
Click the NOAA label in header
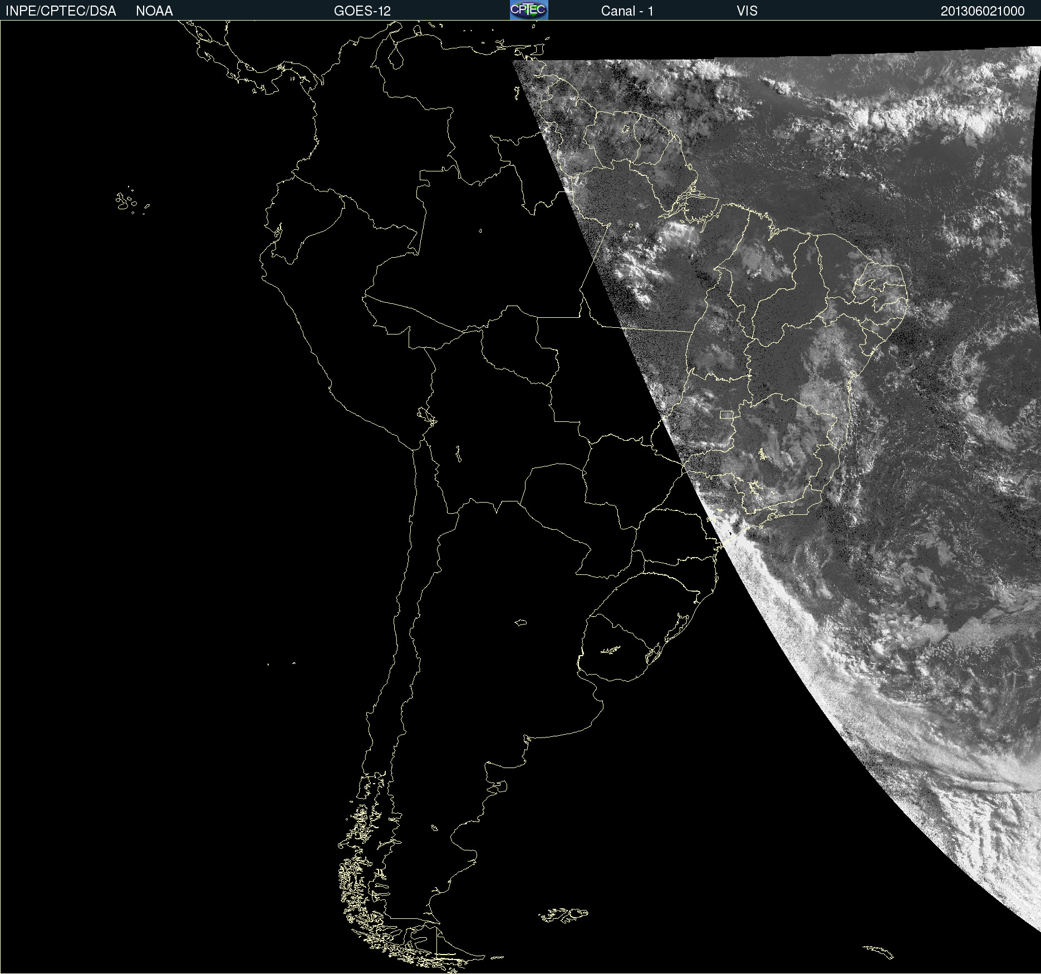(154, 11)
